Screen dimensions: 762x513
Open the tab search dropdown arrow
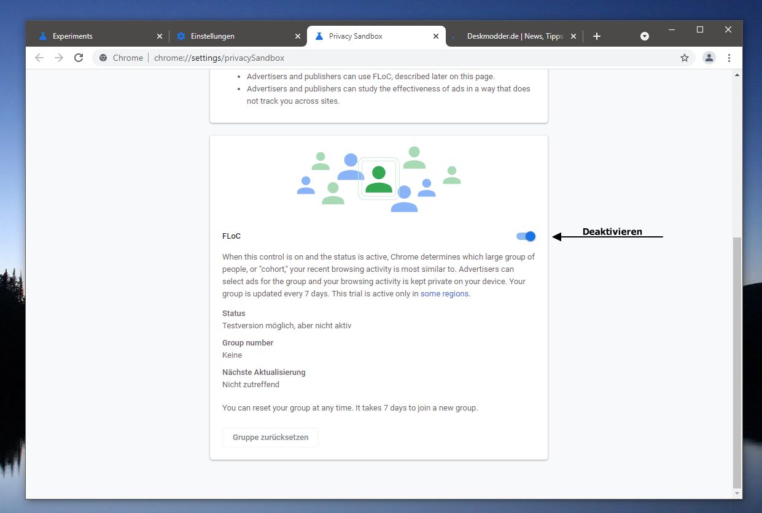645,36
